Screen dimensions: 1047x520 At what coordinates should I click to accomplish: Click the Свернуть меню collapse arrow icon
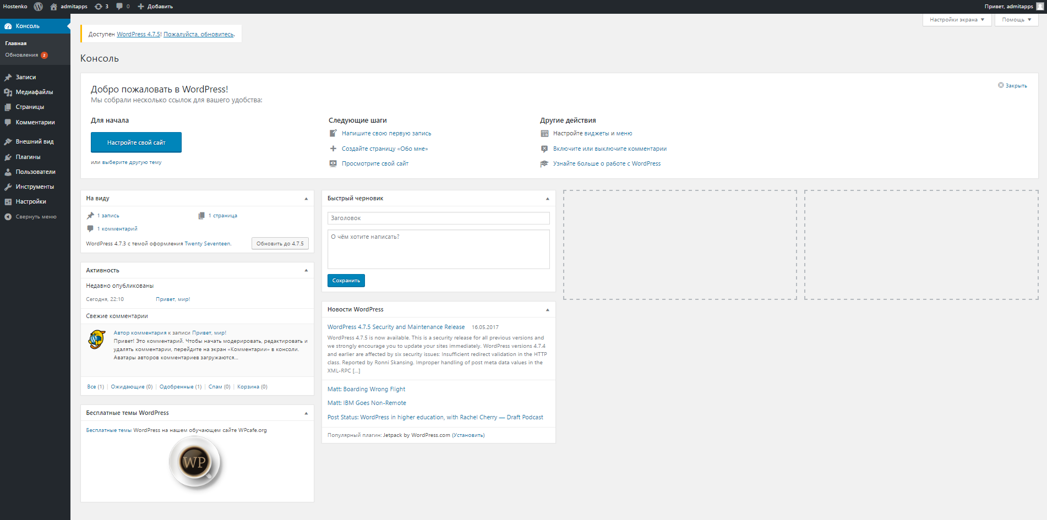(x=8, y=217)
